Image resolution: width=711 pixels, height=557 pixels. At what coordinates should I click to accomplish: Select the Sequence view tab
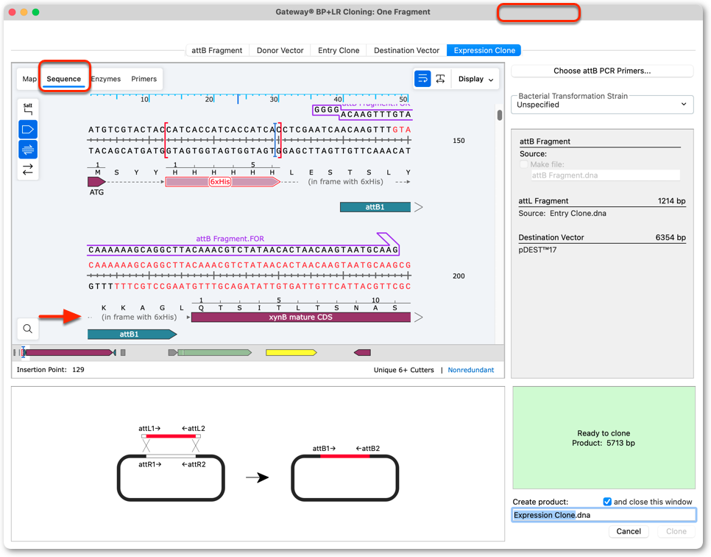[63, 79]
